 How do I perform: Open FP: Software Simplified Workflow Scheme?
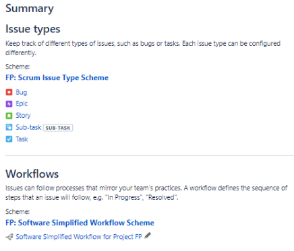click(80, 223)
